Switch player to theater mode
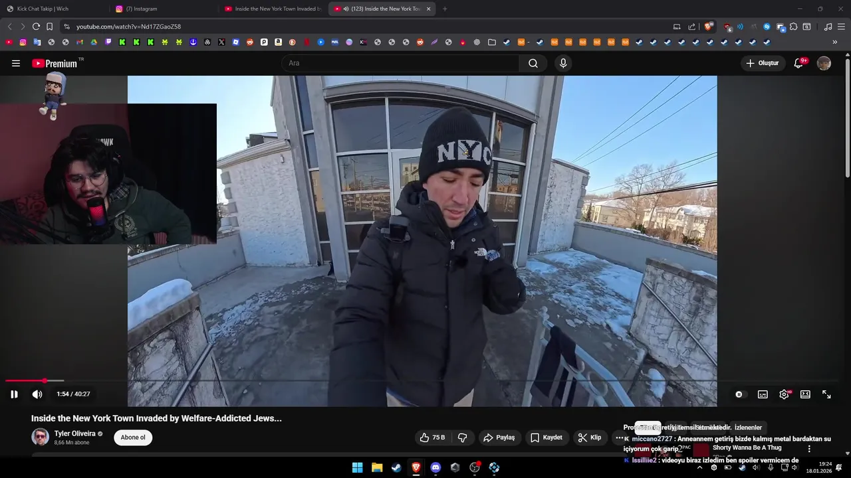Screen dimensions: 851x478 point(805,394)
